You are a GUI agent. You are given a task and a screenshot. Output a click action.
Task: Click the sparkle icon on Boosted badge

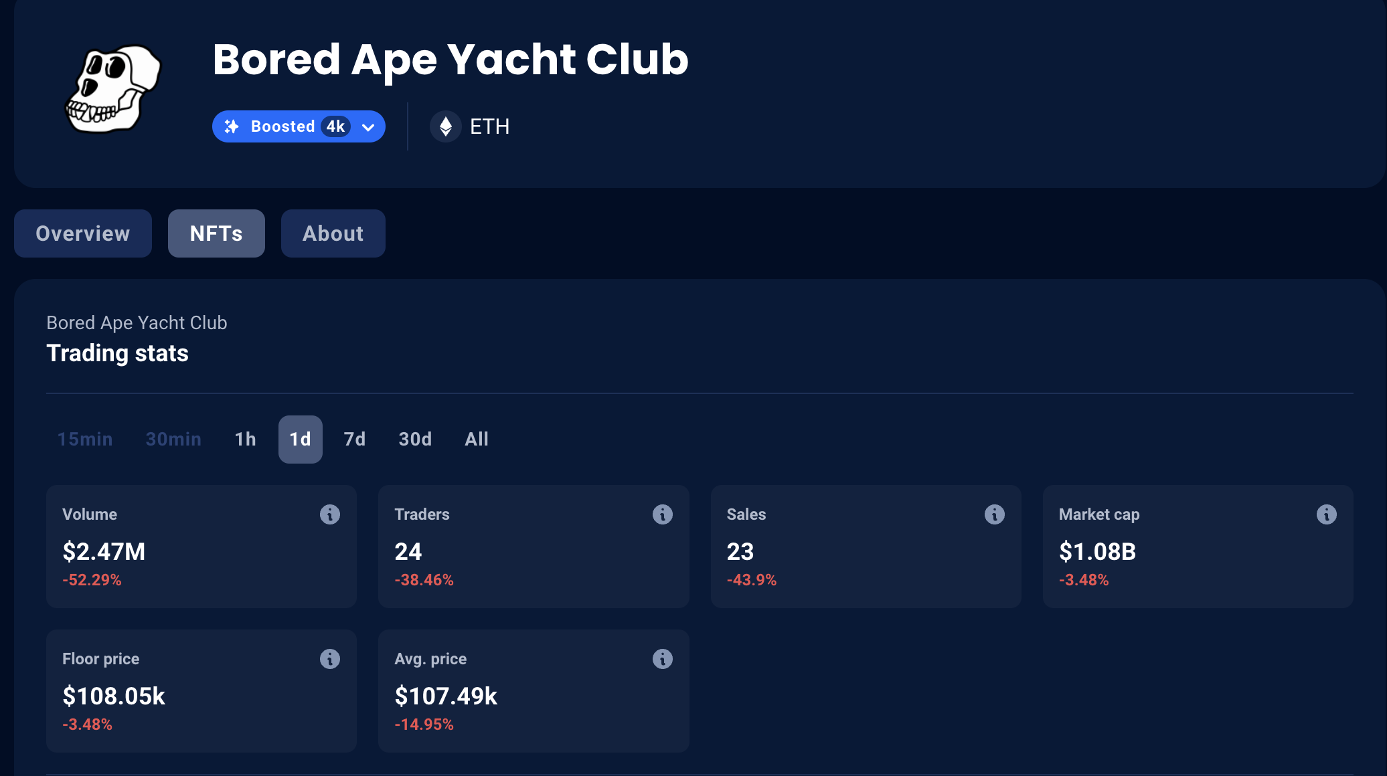pos(232,126)
